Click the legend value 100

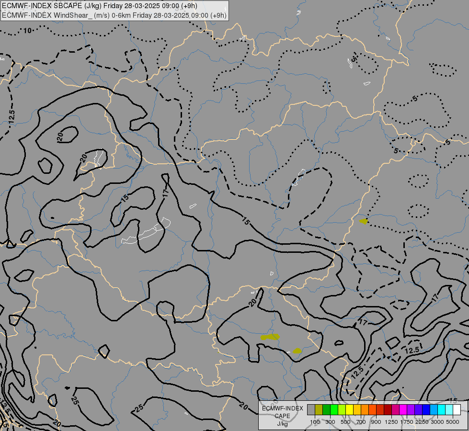[315, 422]
